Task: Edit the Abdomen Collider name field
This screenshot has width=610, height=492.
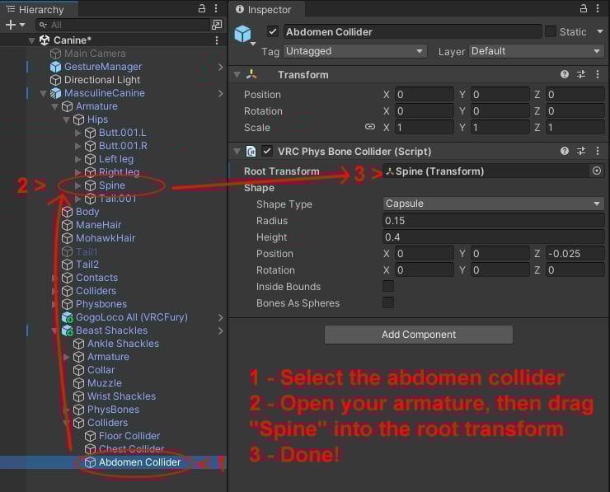Action: 412,31
